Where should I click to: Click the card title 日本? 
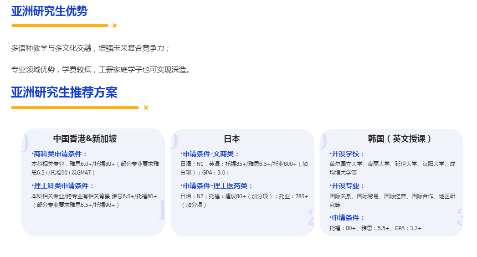pos(232,139)
